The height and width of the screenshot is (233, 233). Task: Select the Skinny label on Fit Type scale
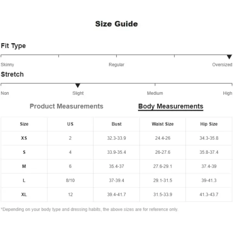pyautogui.click(x=7, y=64)
